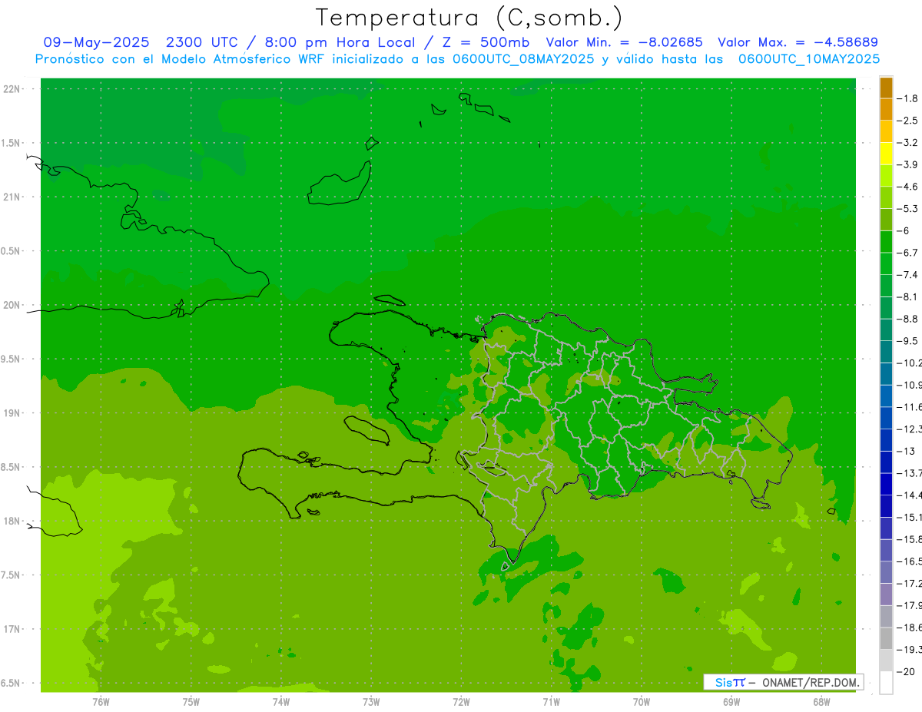Click the 22N latitude axis label
922x712 pixels.
pos(12,89)
